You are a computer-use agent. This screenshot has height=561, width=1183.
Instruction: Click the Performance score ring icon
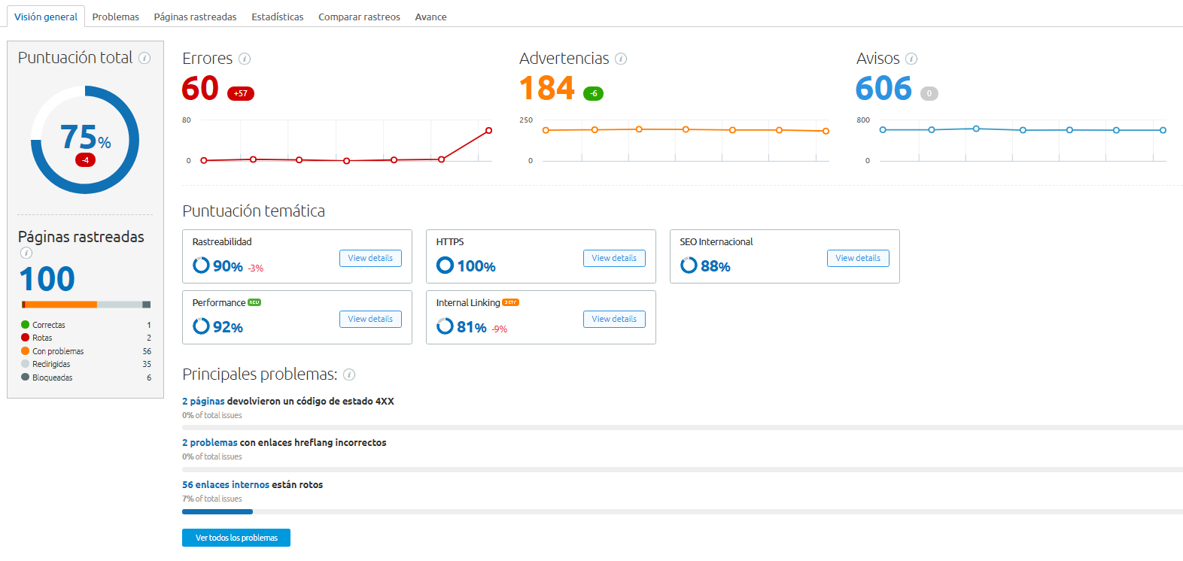[201, 326]
